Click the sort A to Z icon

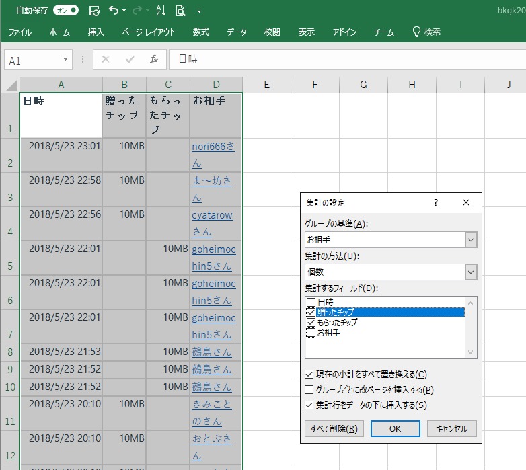[x=161, y=11]
